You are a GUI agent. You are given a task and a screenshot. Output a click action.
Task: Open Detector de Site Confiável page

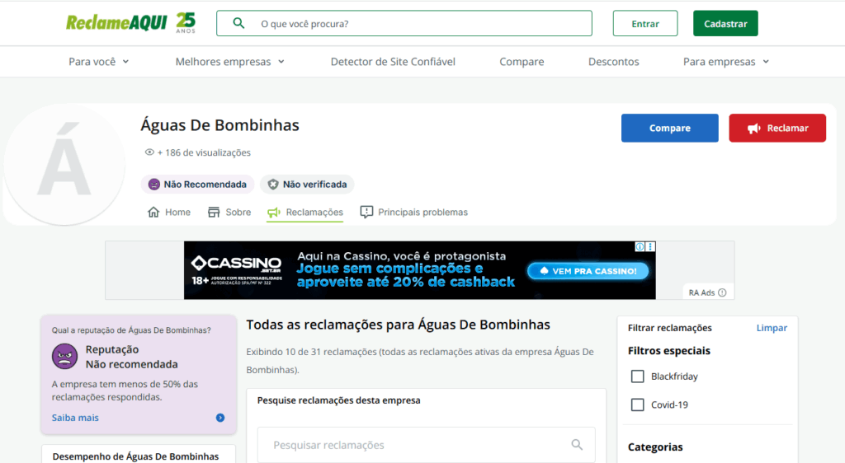(x=393, y=62)
